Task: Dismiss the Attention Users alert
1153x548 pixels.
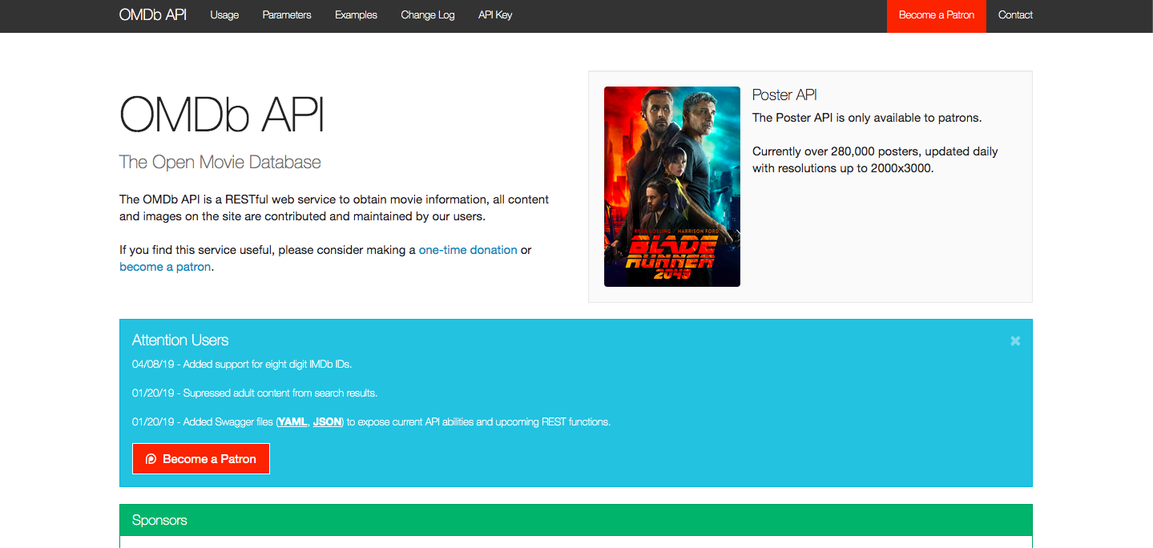Action: pos(1015,340)
